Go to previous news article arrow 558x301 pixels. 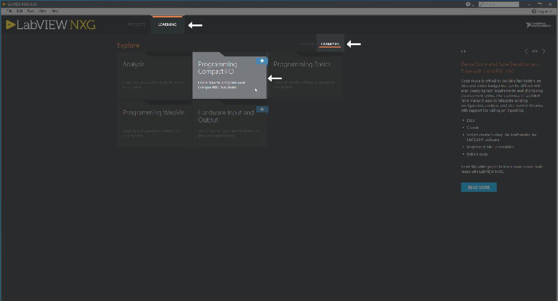526,51
